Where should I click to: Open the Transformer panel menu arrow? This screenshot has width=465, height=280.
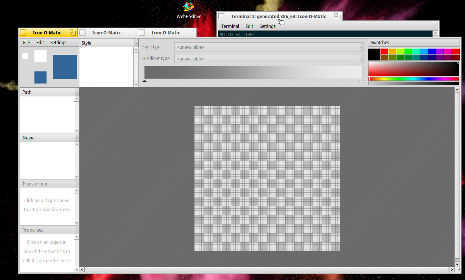77,184
